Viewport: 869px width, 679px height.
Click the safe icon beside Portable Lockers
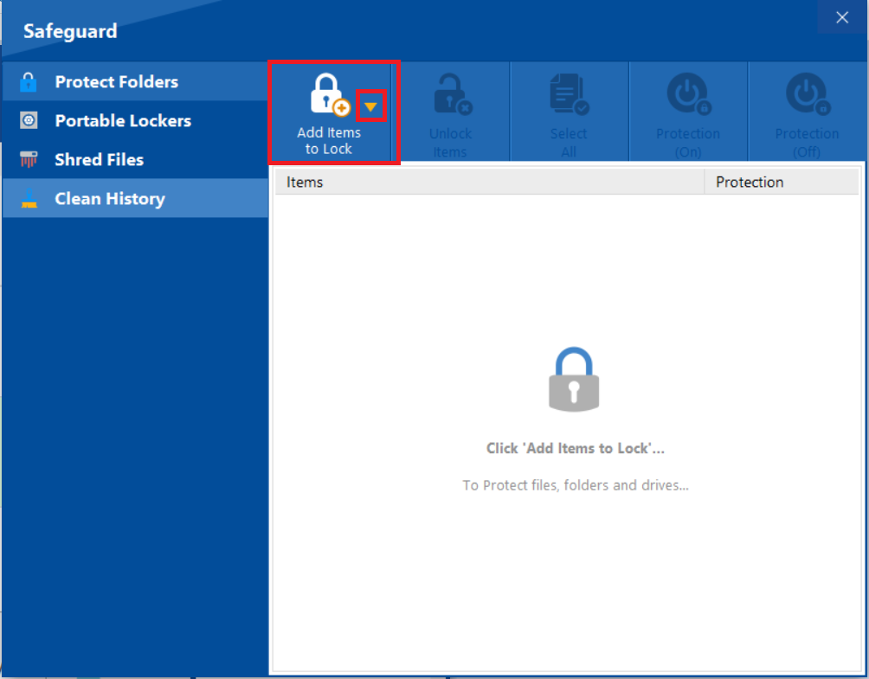[x=29, y=120]
